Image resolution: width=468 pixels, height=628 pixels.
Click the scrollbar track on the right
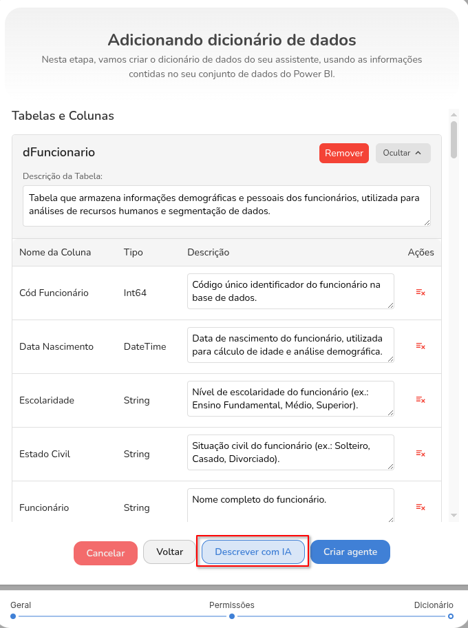tap(454, 310)
